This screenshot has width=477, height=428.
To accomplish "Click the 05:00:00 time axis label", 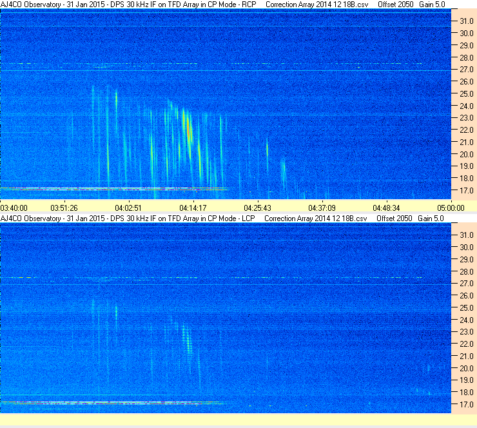I will click(x=451, y=208).
